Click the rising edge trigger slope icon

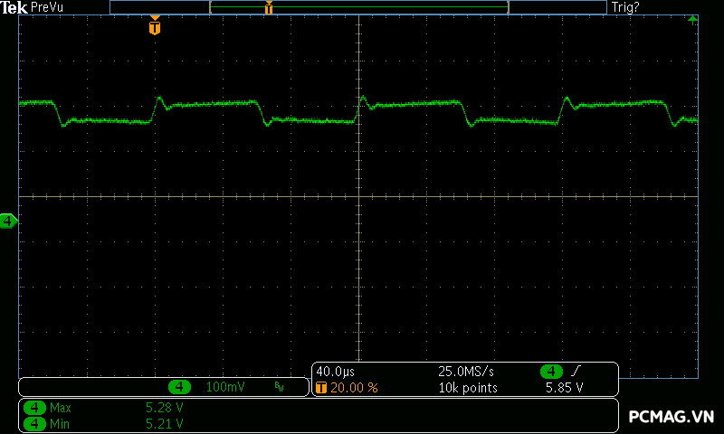pos(576,372)
